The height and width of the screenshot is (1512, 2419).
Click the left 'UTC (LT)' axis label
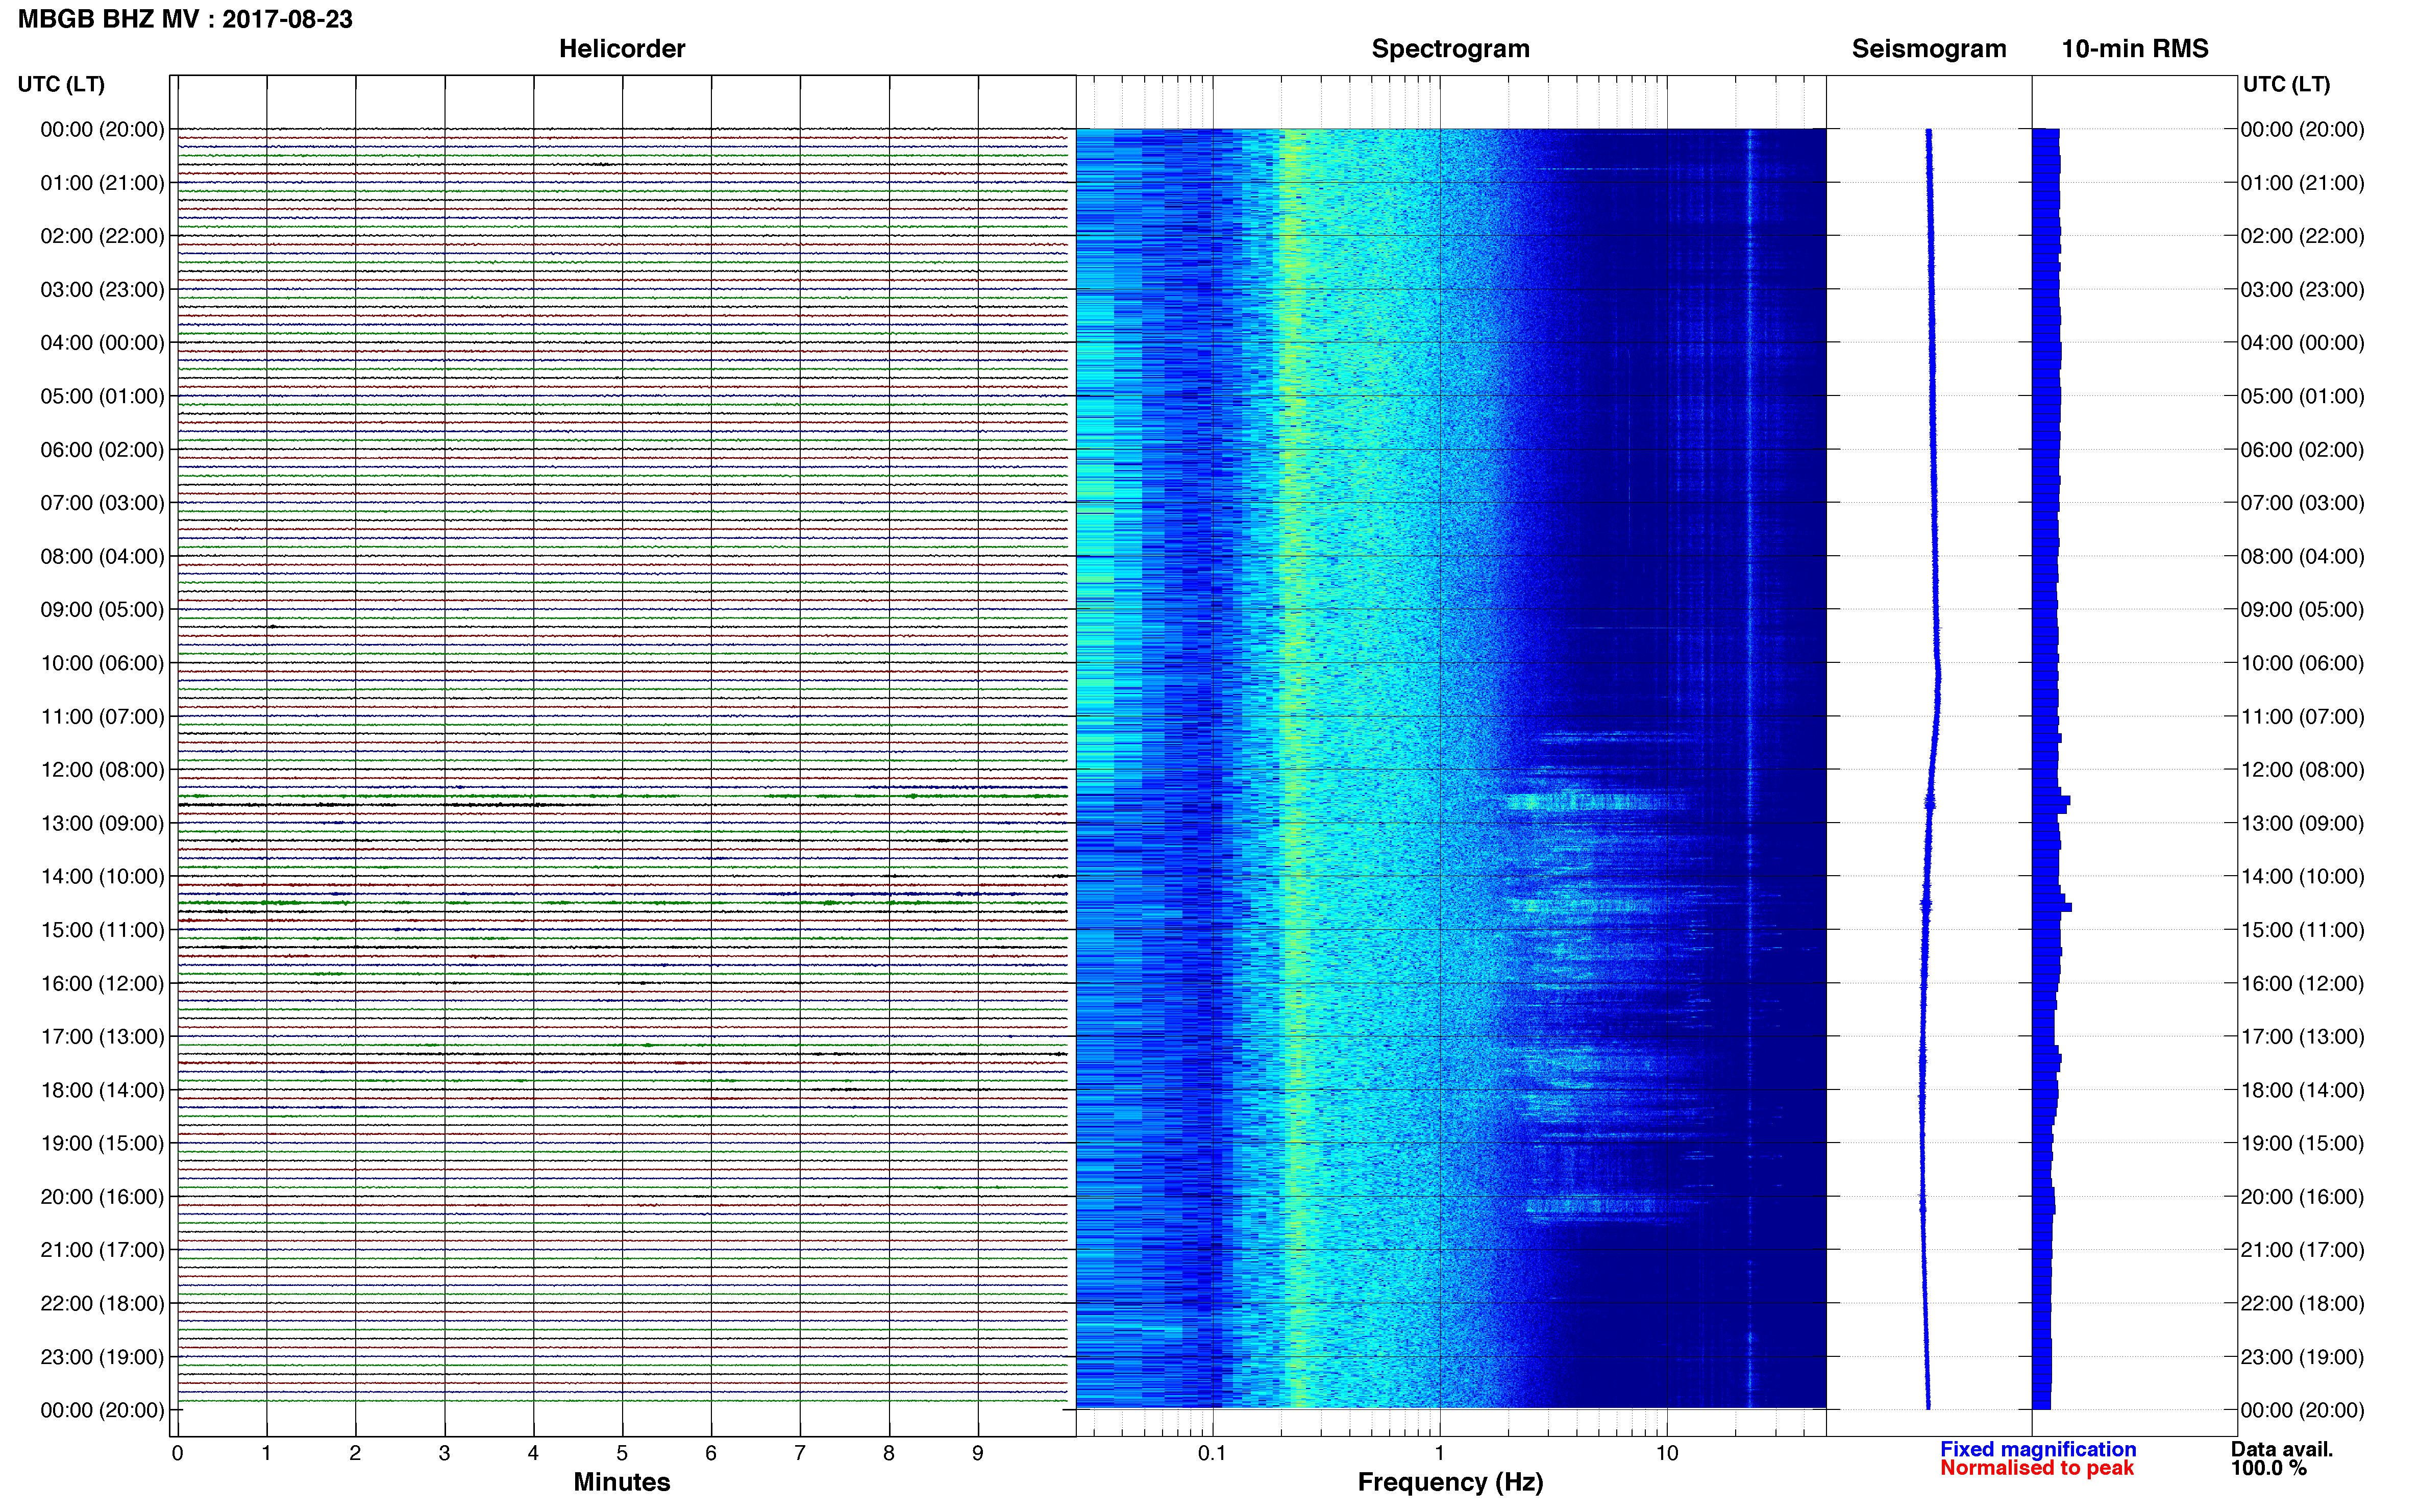click(x=61, y=84)
